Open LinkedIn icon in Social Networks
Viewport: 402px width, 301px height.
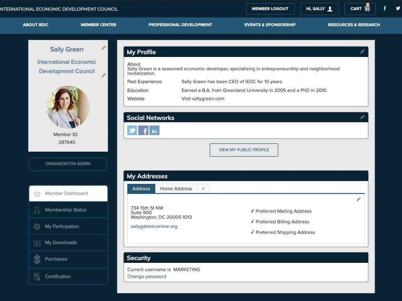(154, 130)
